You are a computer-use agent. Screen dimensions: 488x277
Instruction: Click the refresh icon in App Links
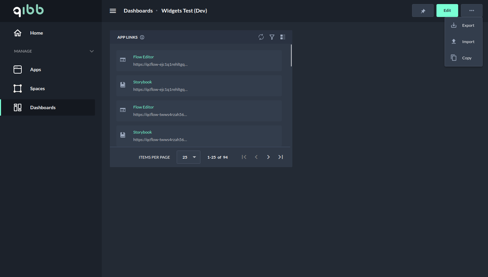[261, 37]
